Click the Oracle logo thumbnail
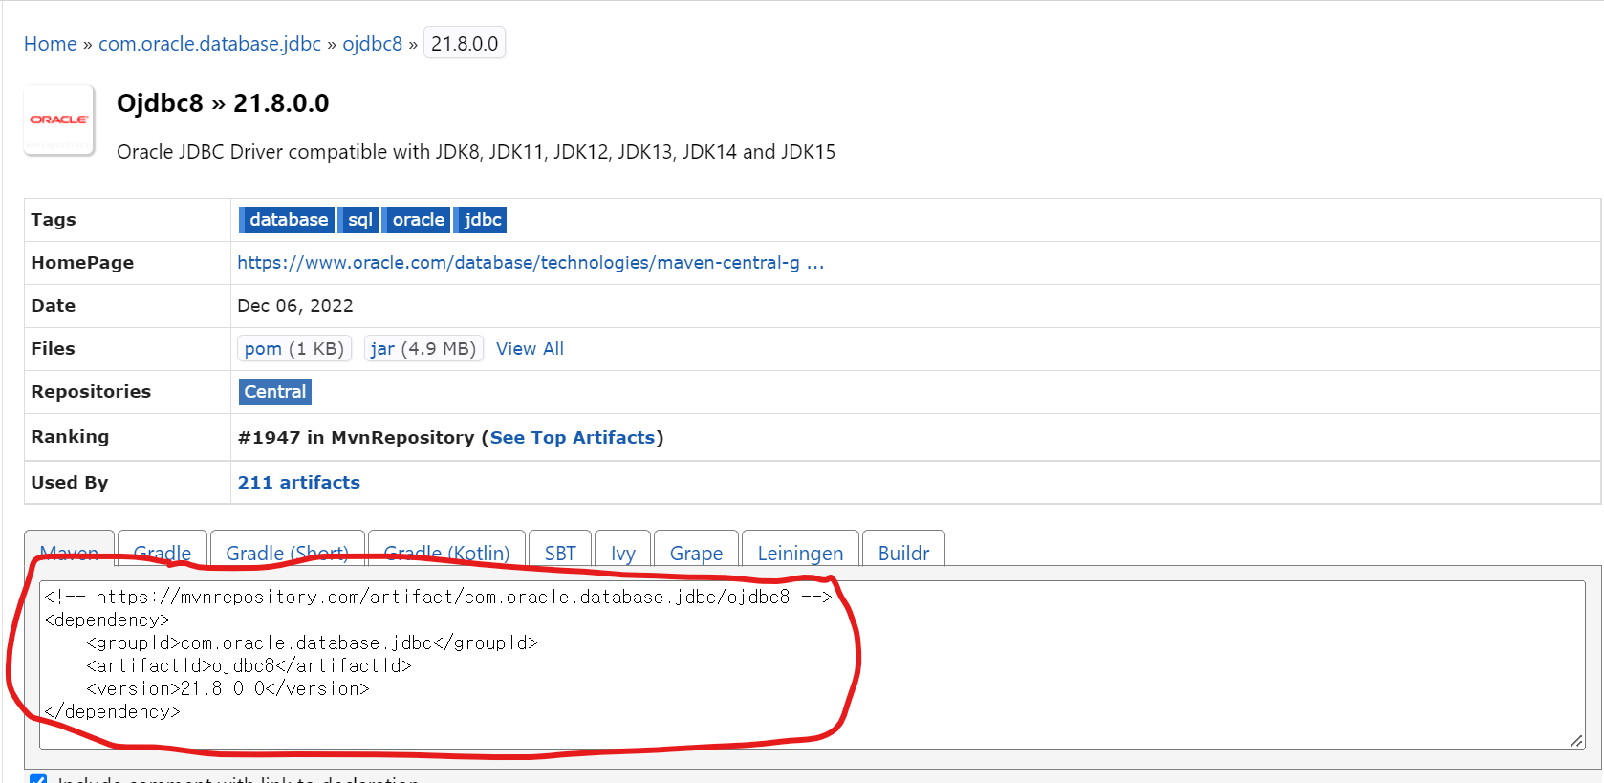 click(59, 120)
